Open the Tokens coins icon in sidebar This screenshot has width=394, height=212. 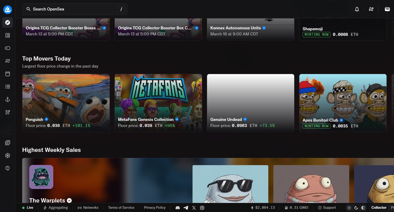8,48
